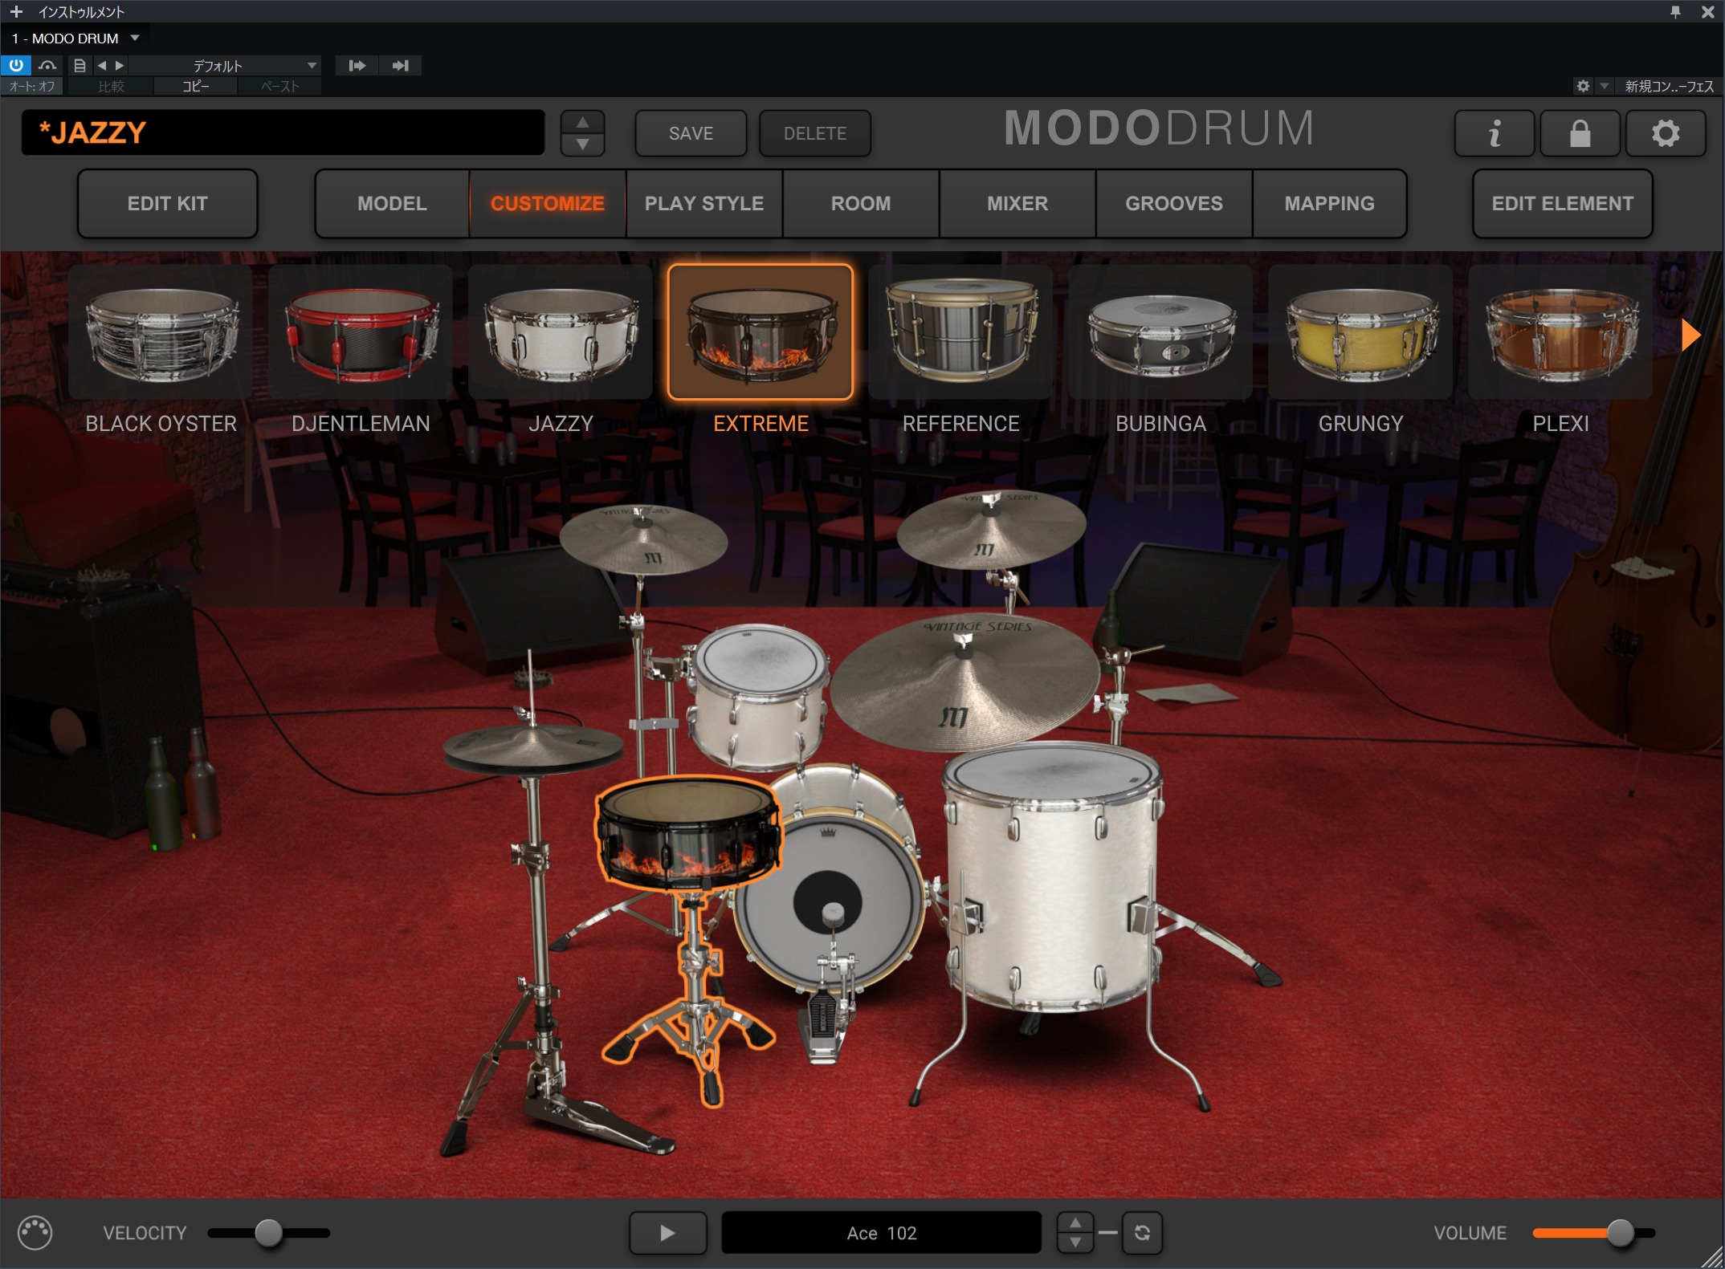This screenshot has width=1725, height=1269.
Task: Switch to the GROOVES tab
Action: click(1174, 203)
